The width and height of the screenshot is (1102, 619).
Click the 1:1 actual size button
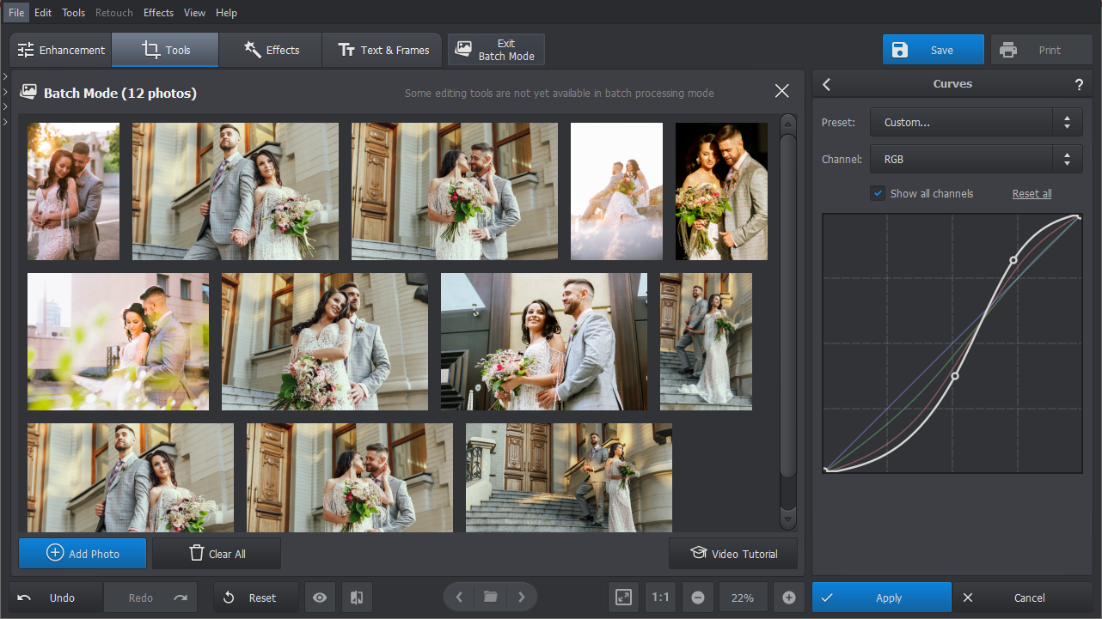(x=660, y=598)
